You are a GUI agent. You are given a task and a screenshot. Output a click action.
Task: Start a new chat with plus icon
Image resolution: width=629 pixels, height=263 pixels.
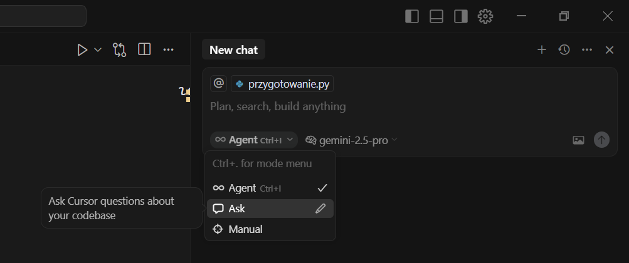point(542,49)
